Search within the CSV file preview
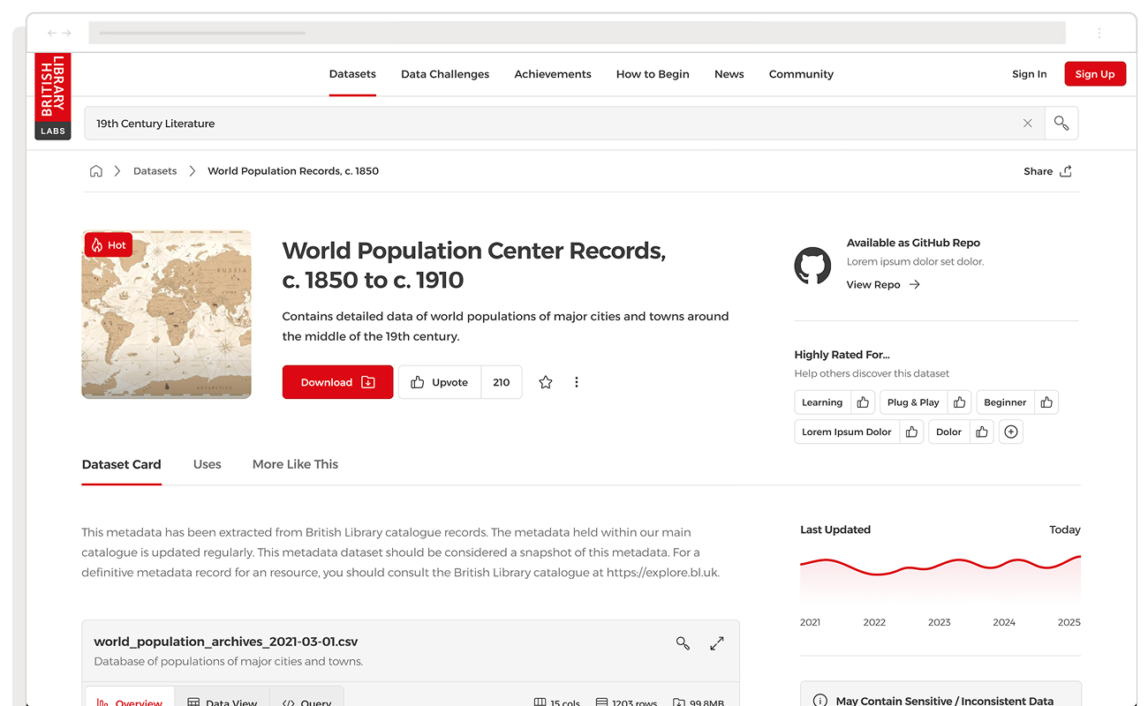Image resolution: width=1148 pixels, height=706 pixels. click(x=683, y=643)
